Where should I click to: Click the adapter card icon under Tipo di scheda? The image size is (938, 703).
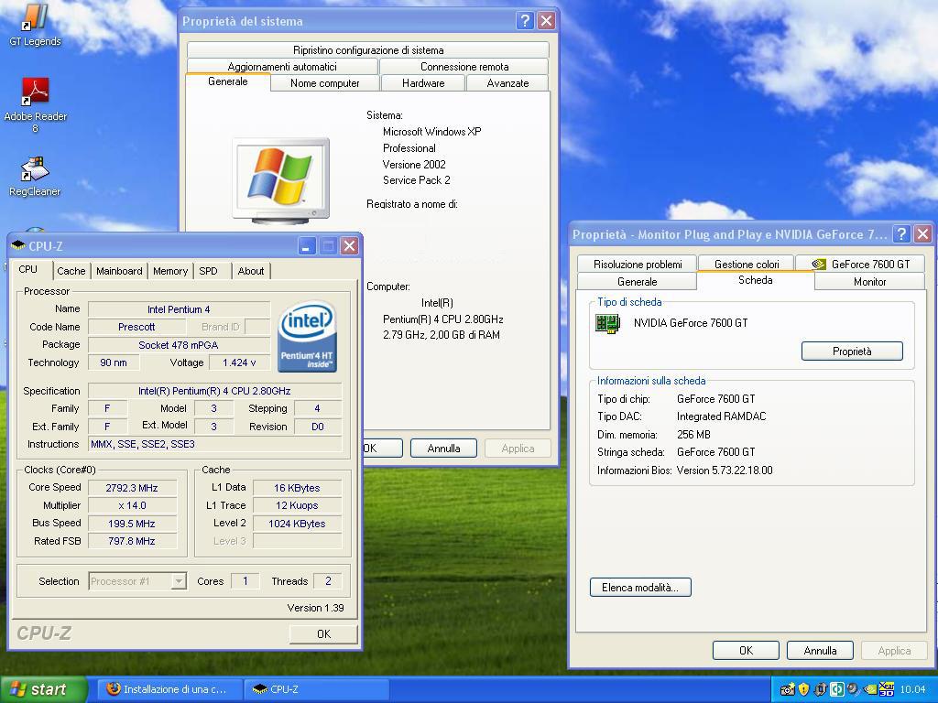point(608,323)
